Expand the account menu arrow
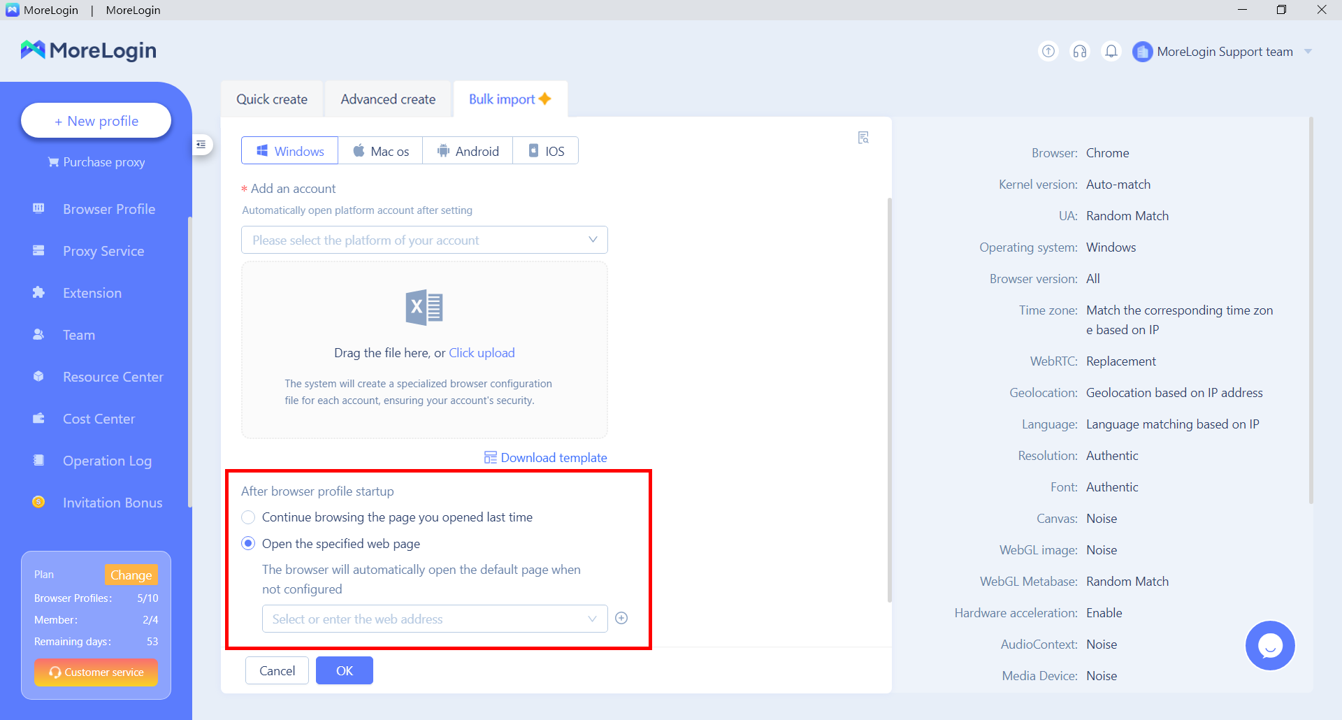The width and height of the screenshot is (1342, 720). [x=1308, y=52]
